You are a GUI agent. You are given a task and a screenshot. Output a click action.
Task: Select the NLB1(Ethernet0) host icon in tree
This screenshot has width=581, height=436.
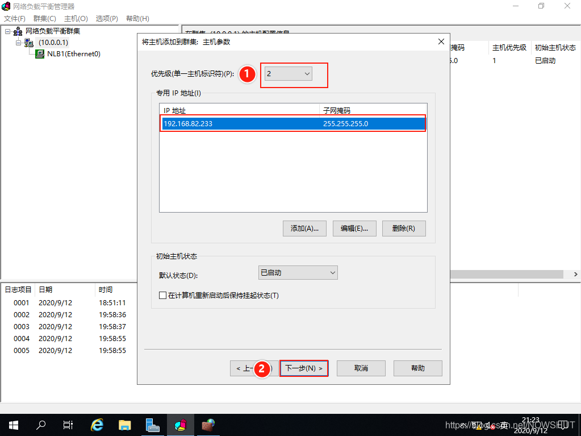[x=40, y=54]
